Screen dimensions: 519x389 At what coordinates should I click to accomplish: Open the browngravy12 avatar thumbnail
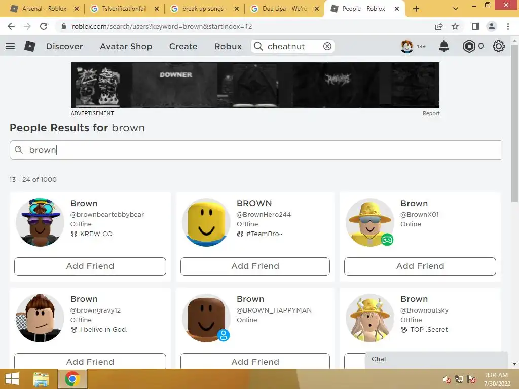40,318
